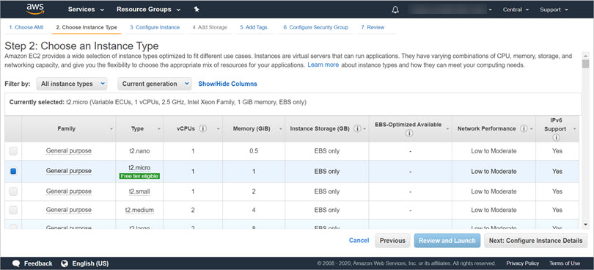Click Review and Launch button
Image resolution: width=594 pixels, height=270 pixels.
[447, 241]
